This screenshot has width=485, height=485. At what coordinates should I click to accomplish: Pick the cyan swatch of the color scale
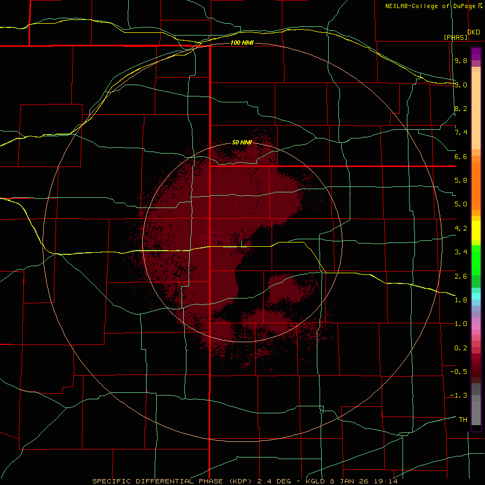click(x=476, y=296)
